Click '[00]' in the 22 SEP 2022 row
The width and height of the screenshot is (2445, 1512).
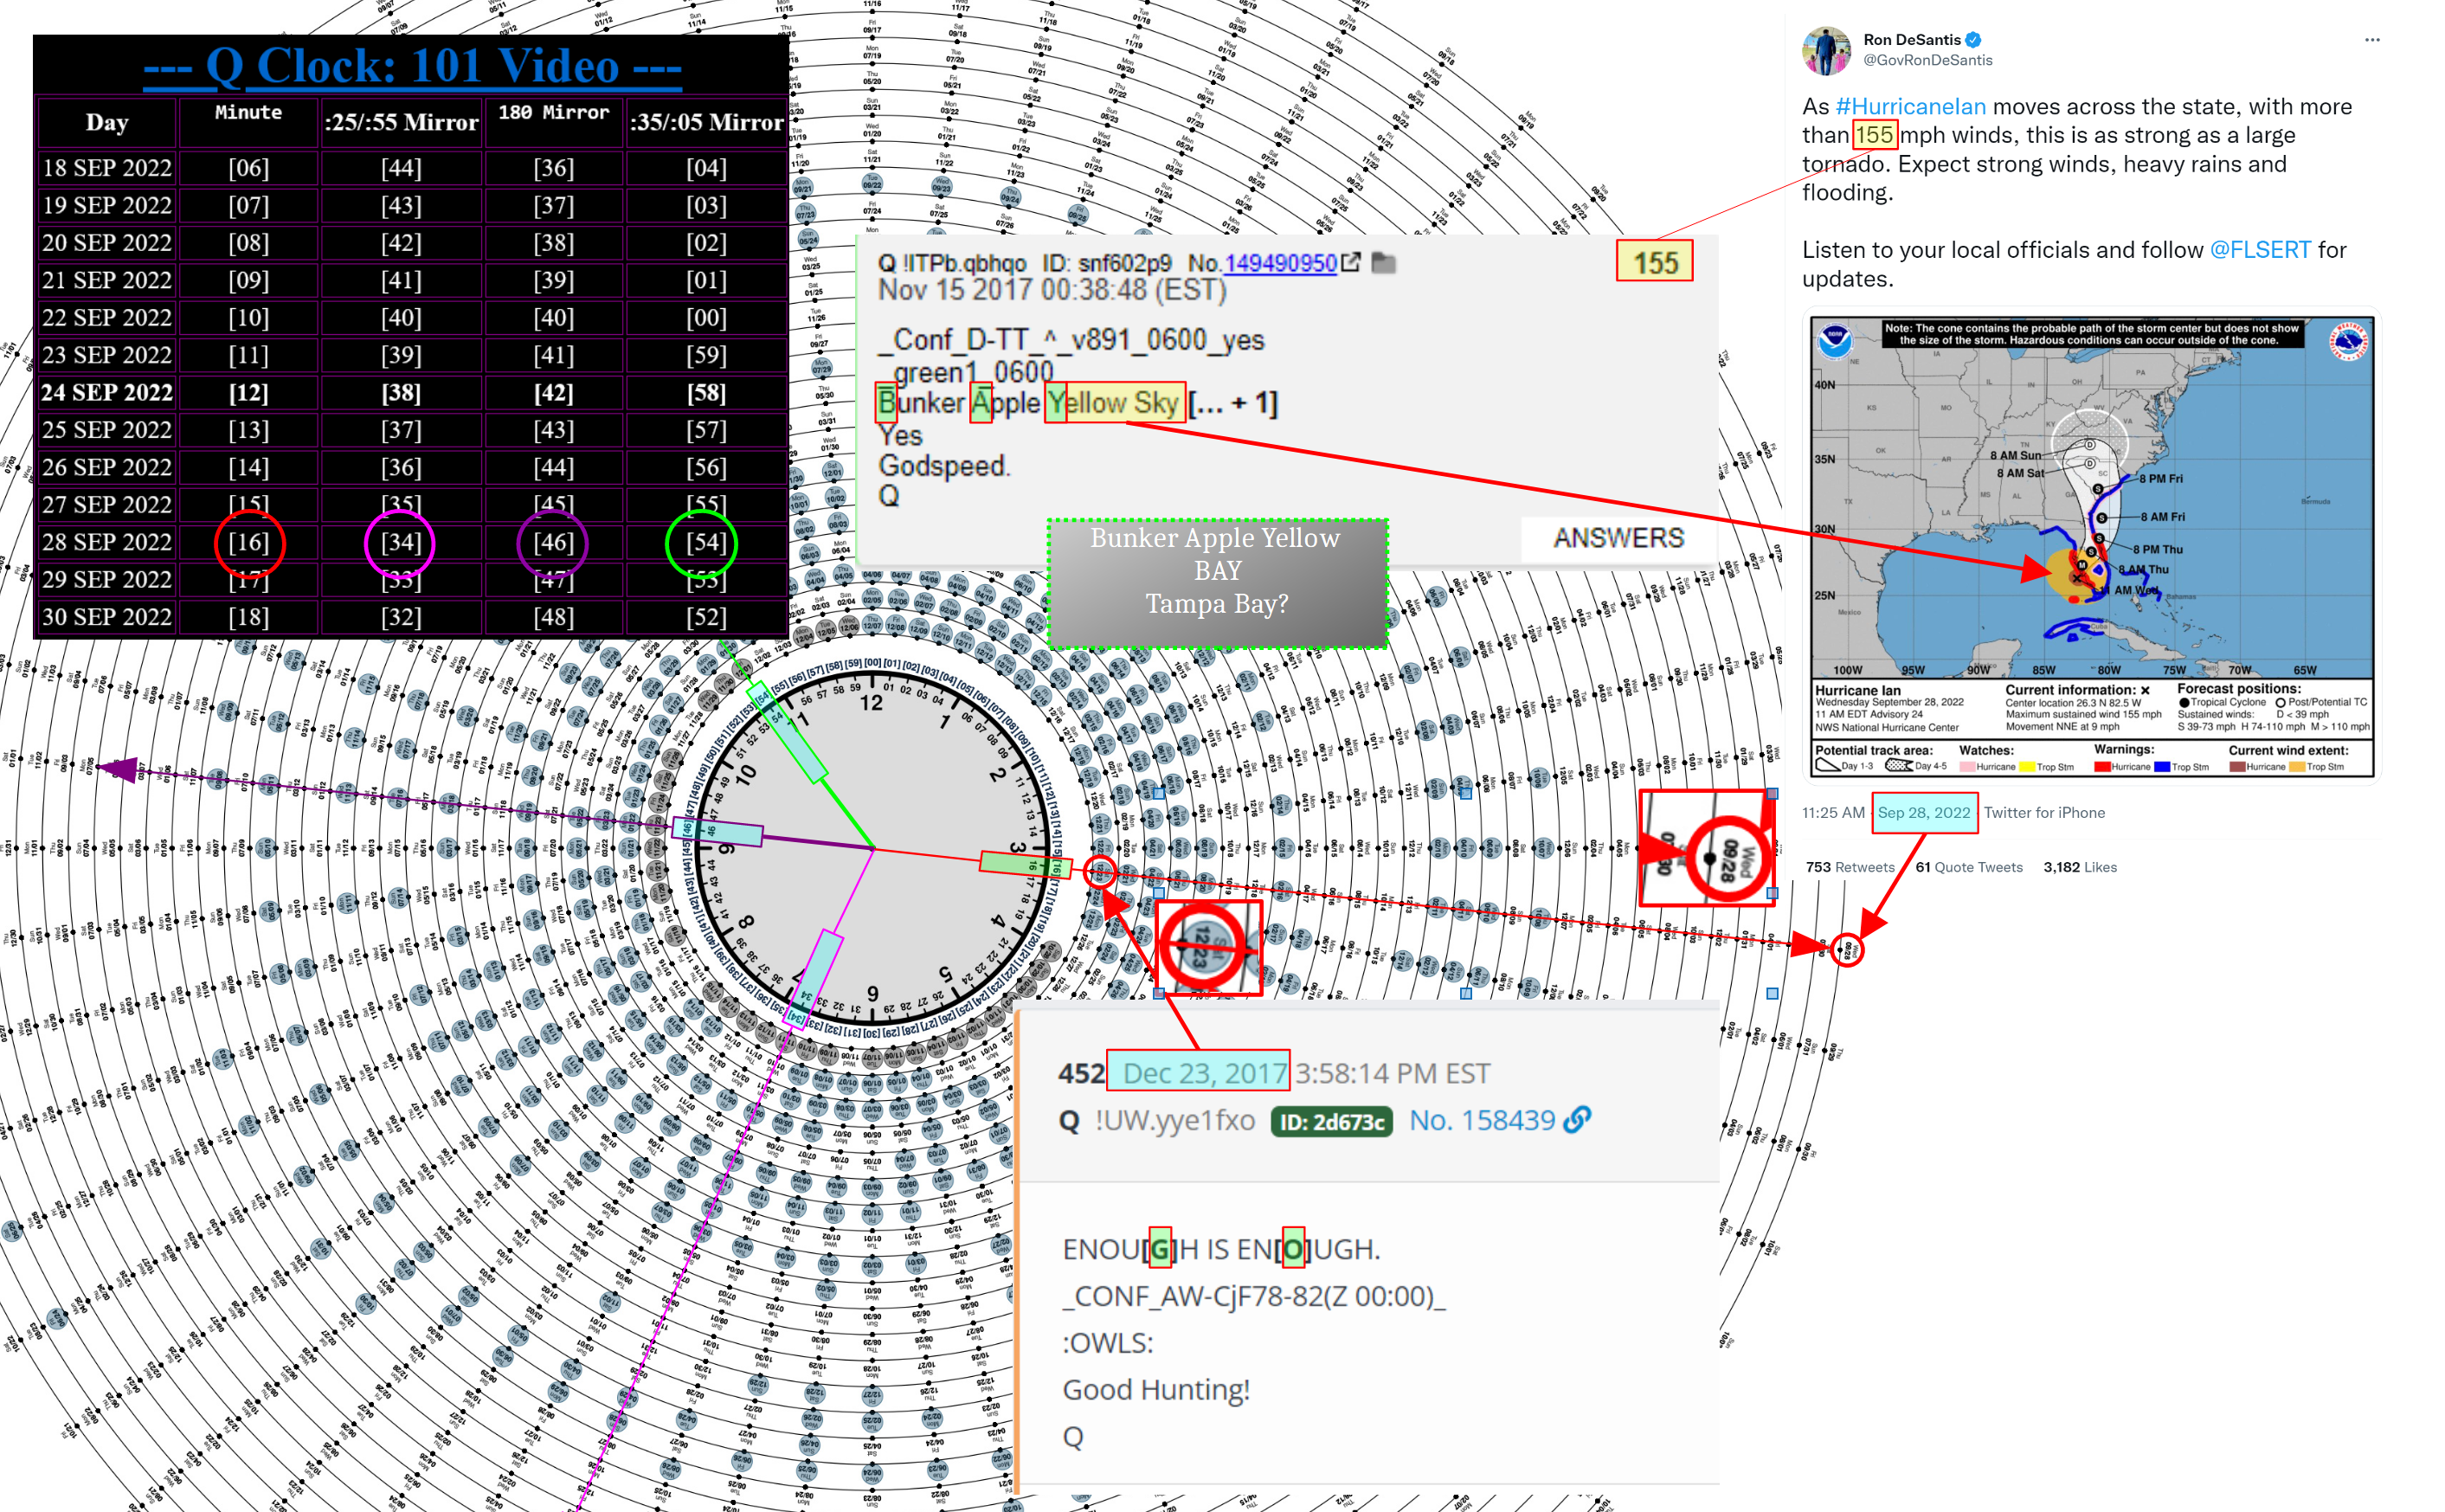(706, 318)
